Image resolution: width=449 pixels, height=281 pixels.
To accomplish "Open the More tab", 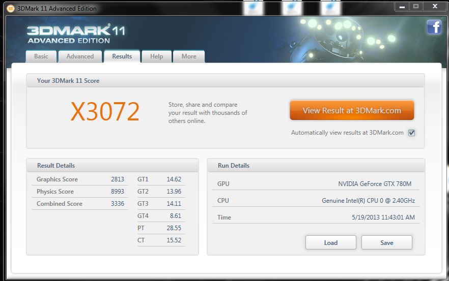I will (189, 56).
